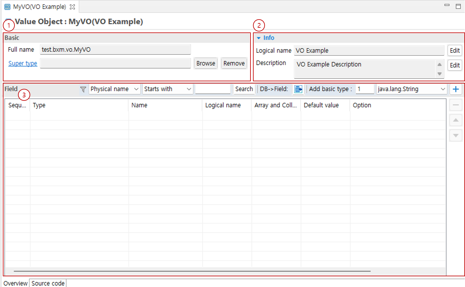Maximize the editor pane
This screenshot has width=465, height=287.
(458, 6)
